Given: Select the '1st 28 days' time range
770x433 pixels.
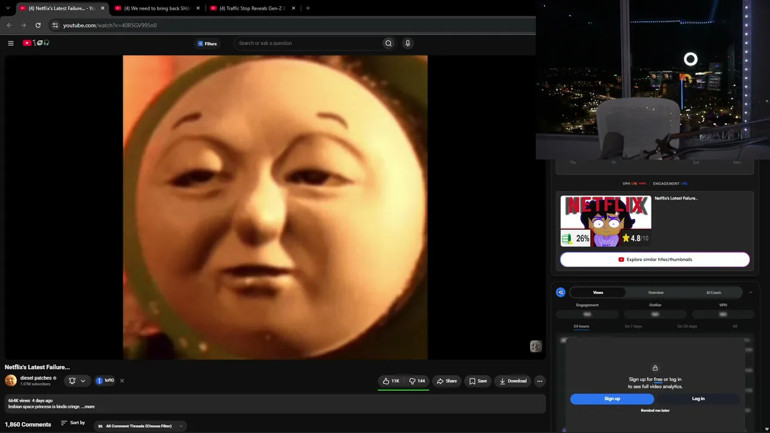Looking at the screenshot, I should [687, 327].
